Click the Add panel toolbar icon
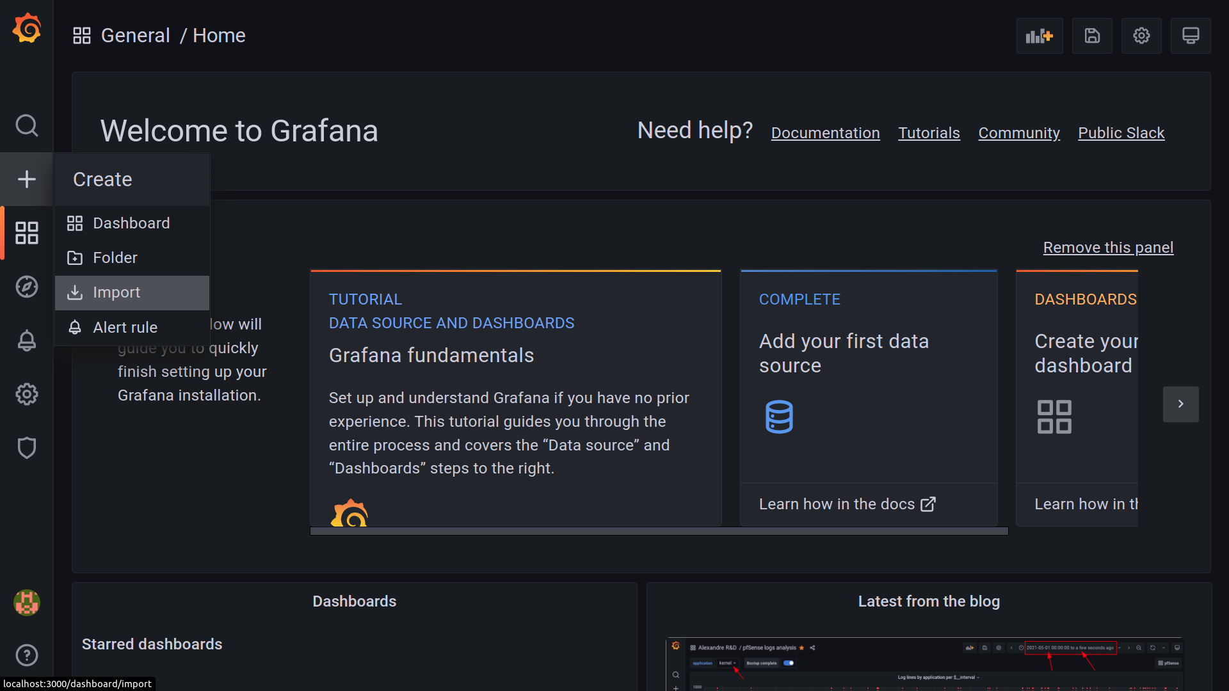The height and width of the screenshot is (691, 1229). point(1039,36)
